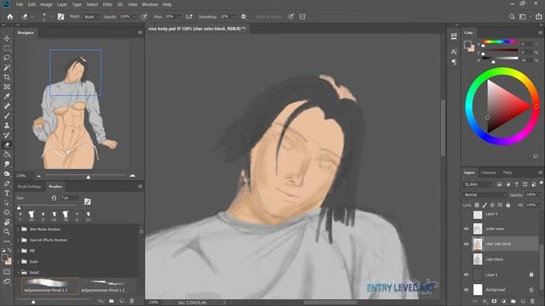Expand the Special Effects Brushes folder

click(x=19, y=240)
